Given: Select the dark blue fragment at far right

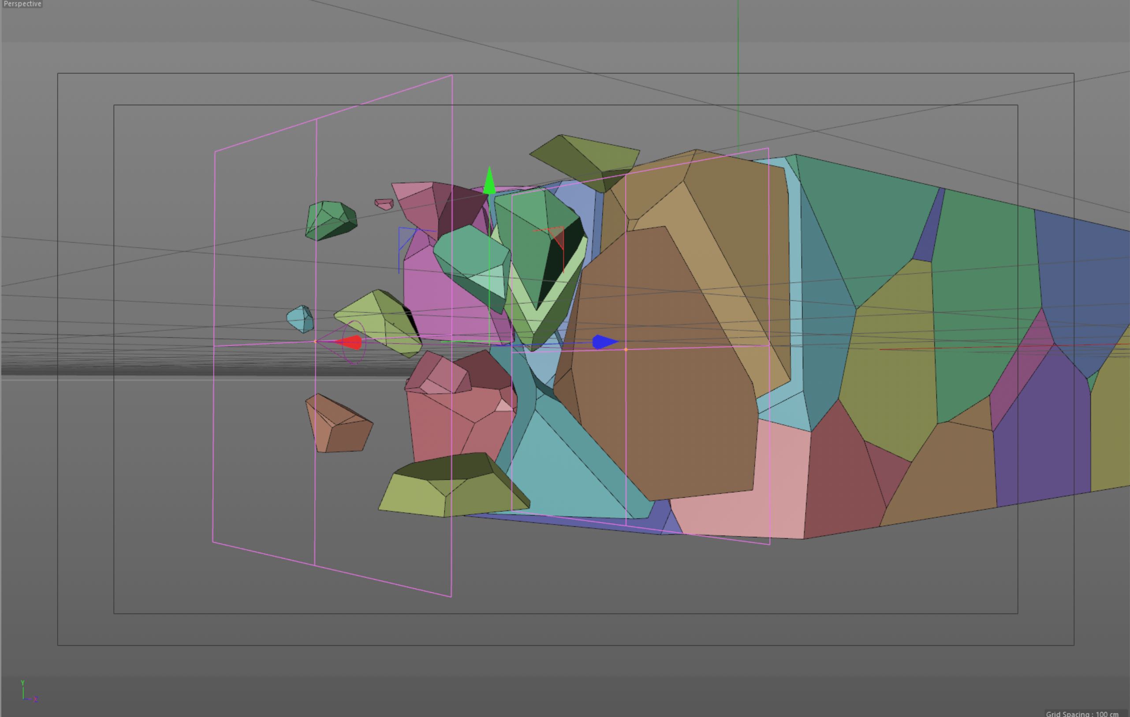Looking at the screenshot, I should [x=1084, y=281].
